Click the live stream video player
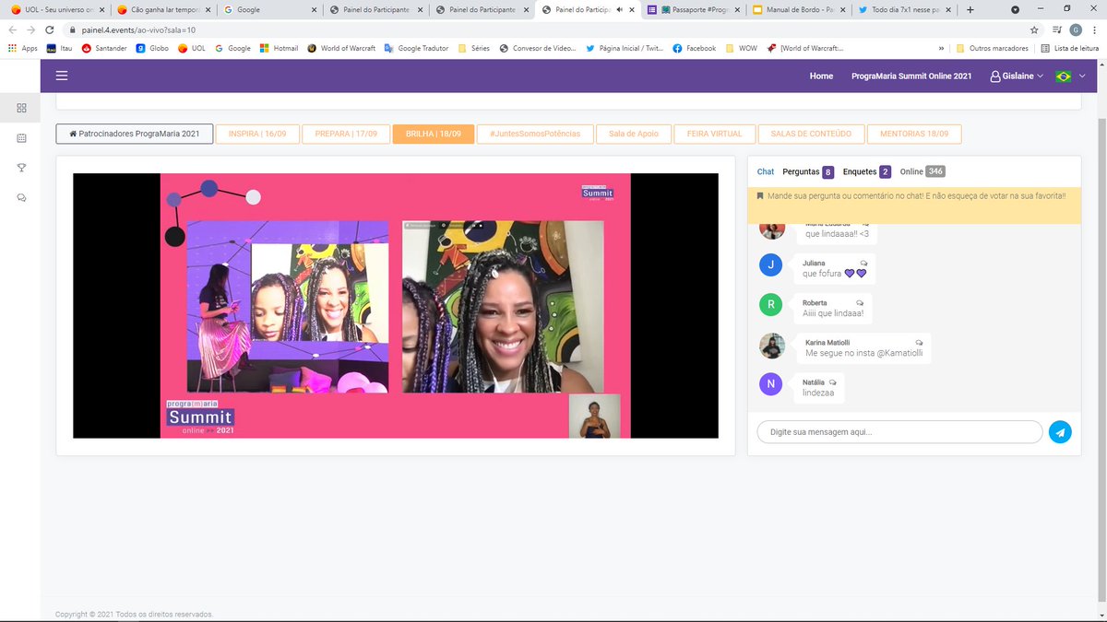1107x622 pixels. click(x=396, y=305)
